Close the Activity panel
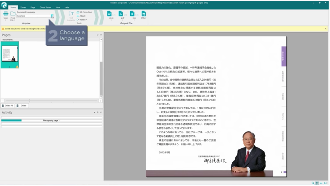Screen dimensions: 330x186 pos(101,112)
